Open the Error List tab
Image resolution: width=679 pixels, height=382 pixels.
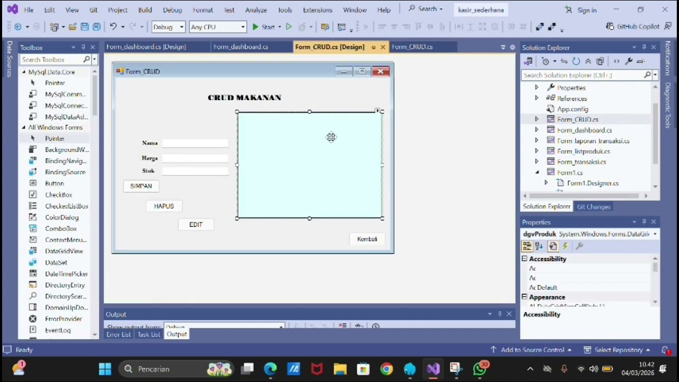coord(118,334)
